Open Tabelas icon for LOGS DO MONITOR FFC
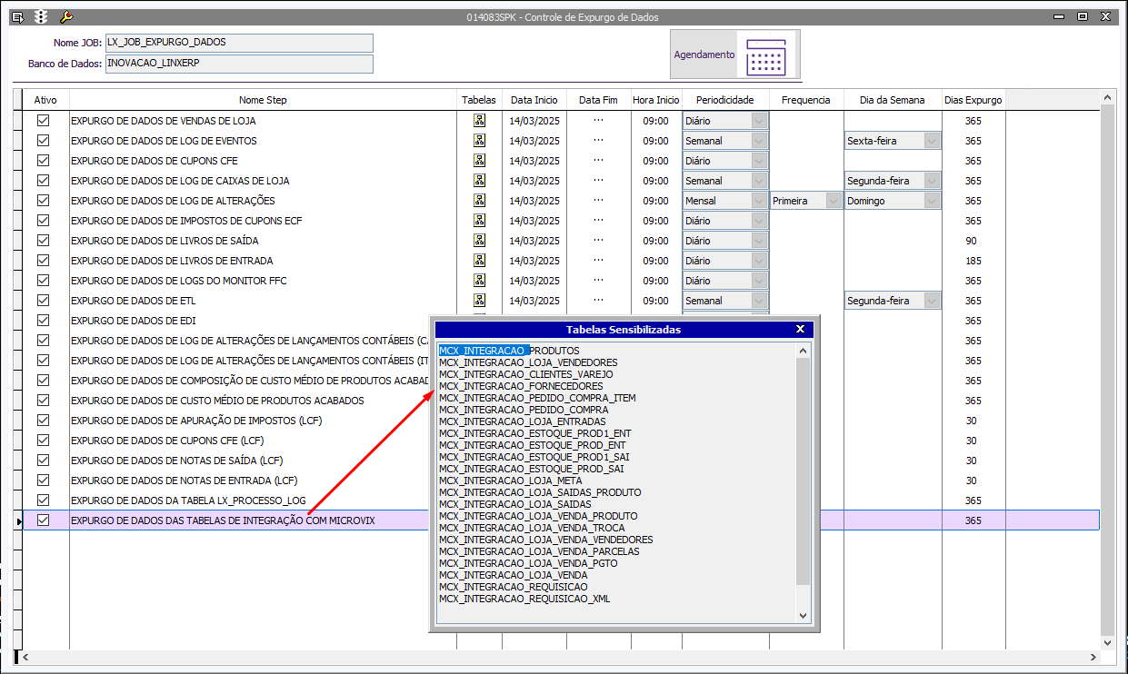 tap(479, 281)
